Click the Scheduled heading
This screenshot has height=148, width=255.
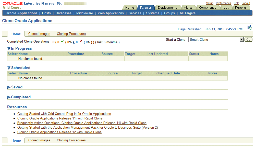point(21,68)
